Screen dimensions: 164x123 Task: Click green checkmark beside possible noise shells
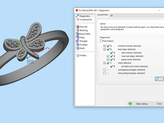(112, 66)
